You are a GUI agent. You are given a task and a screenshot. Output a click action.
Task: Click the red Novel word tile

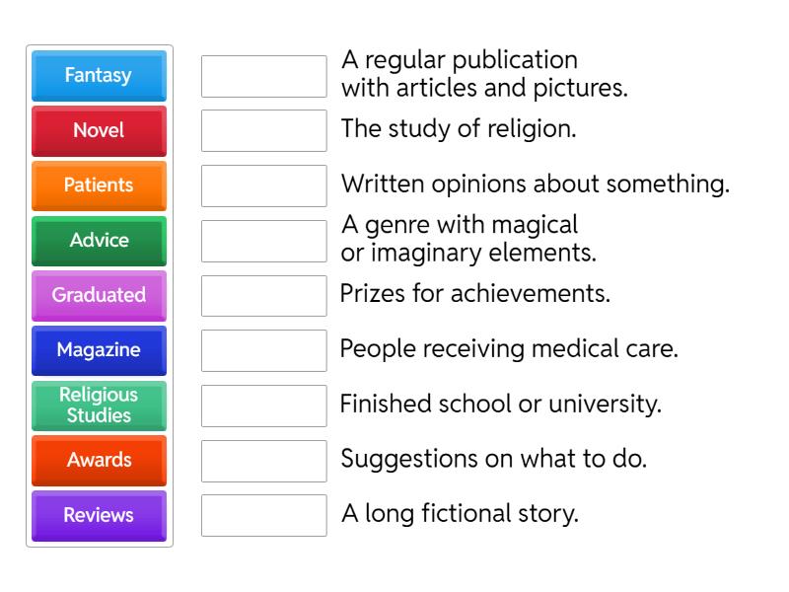tap(99, 130)
